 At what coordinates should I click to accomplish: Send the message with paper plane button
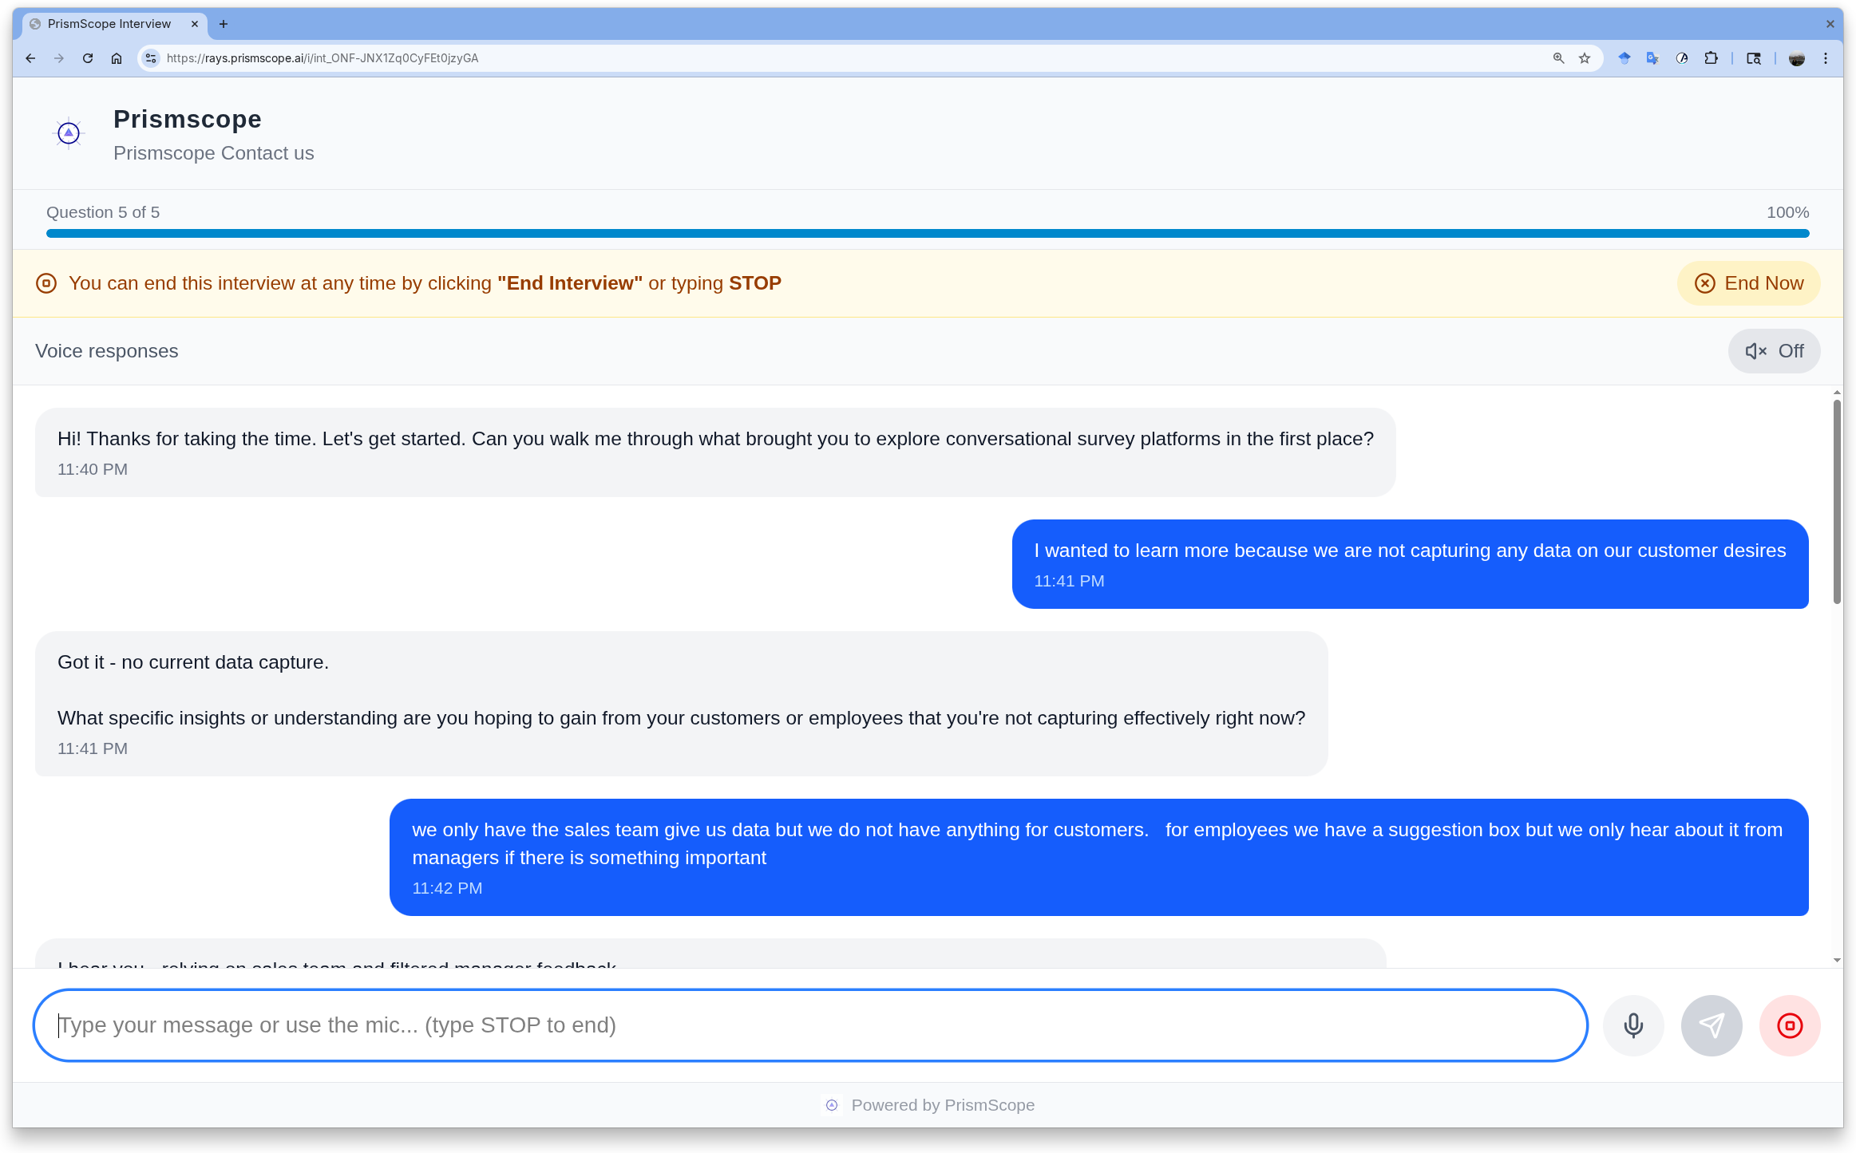tap(1712, 1025)
